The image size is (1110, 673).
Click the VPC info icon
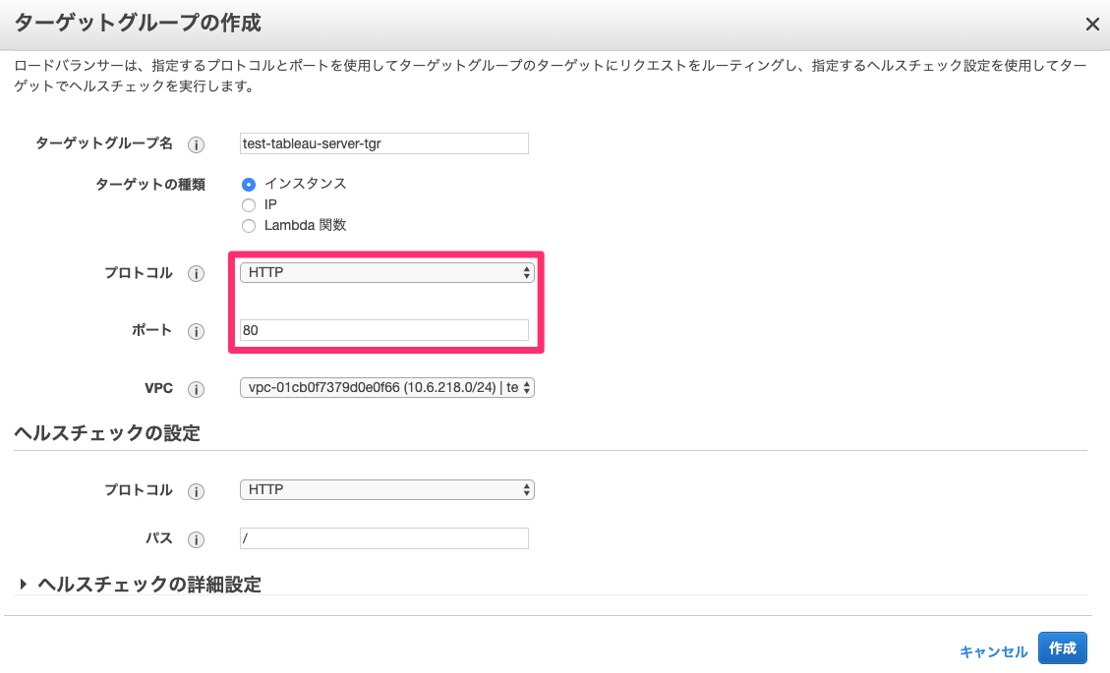(x=196, y=388)
